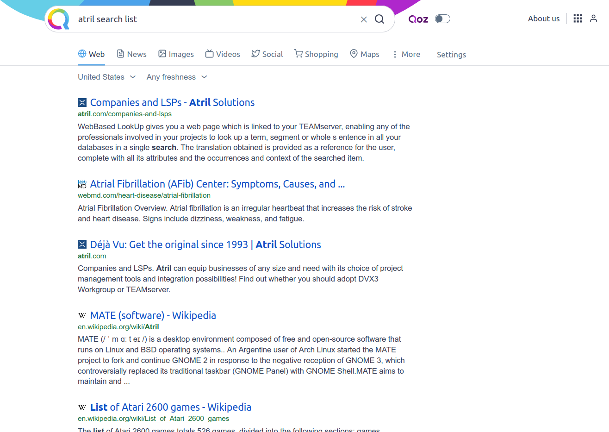The width and height of the screenshot is (609, 432).
Task: Open Settings
Action: (451, 55)
